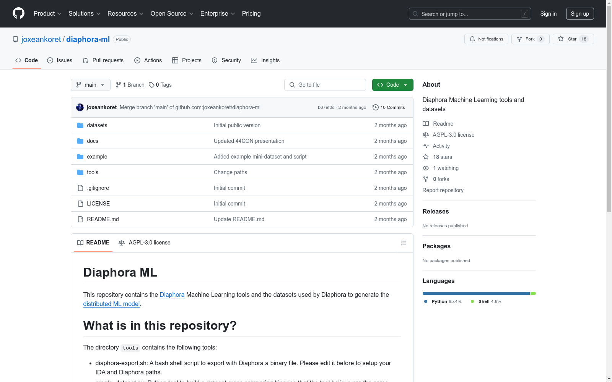Expand the Enterprise menu
612x382 pixels.
coord(218,14)
